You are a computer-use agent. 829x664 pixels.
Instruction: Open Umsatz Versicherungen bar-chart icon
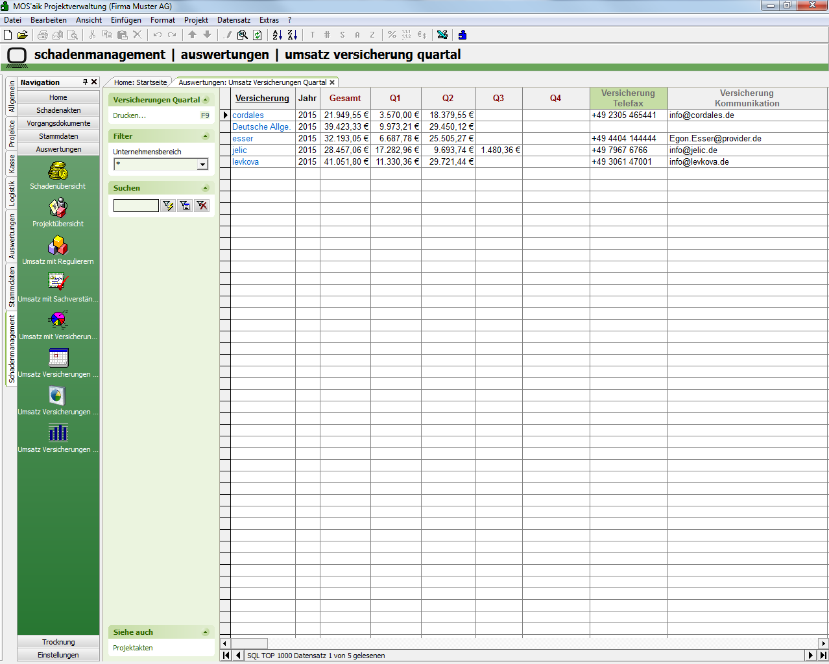[x=58, y=433]
